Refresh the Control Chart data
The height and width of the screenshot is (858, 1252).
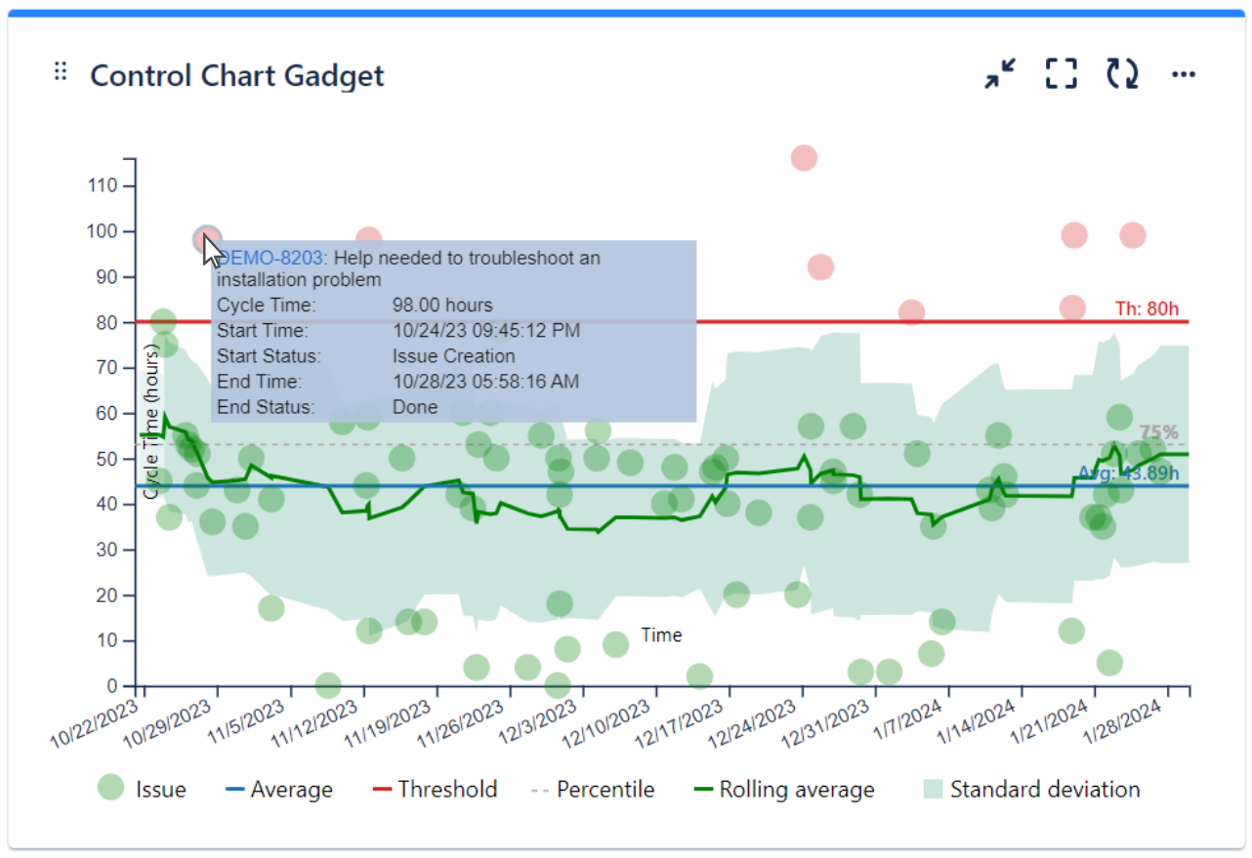[x=1121, y=72]
